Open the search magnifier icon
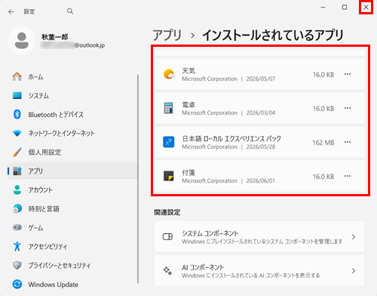The width and height of the screenshot is (377, 296). point(70,11)
